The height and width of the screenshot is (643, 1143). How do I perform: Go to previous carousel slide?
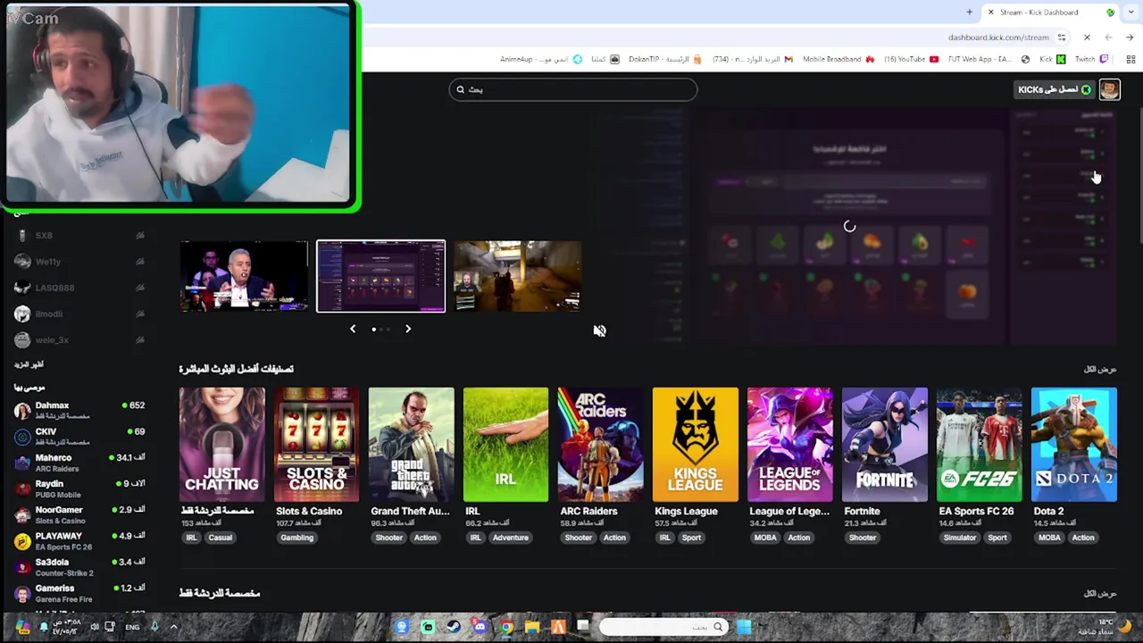(353, 329)
